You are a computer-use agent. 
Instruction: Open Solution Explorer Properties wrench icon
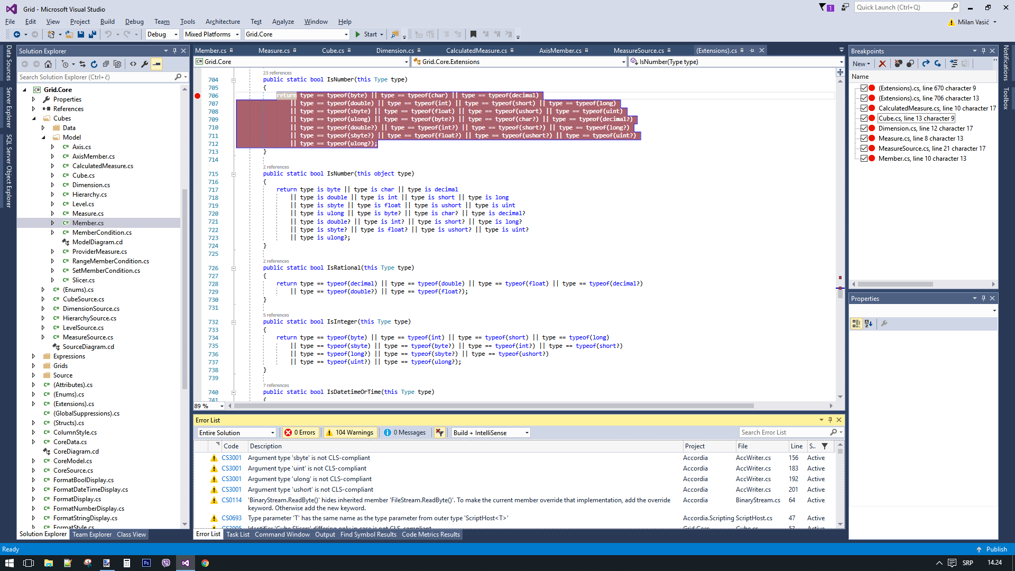[145, 64]
